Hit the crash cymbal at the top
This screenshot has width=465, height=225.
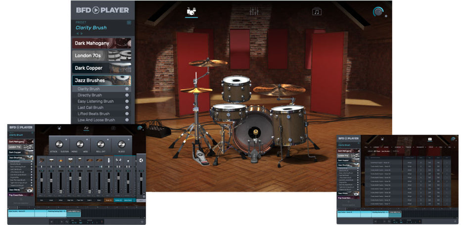208,62
